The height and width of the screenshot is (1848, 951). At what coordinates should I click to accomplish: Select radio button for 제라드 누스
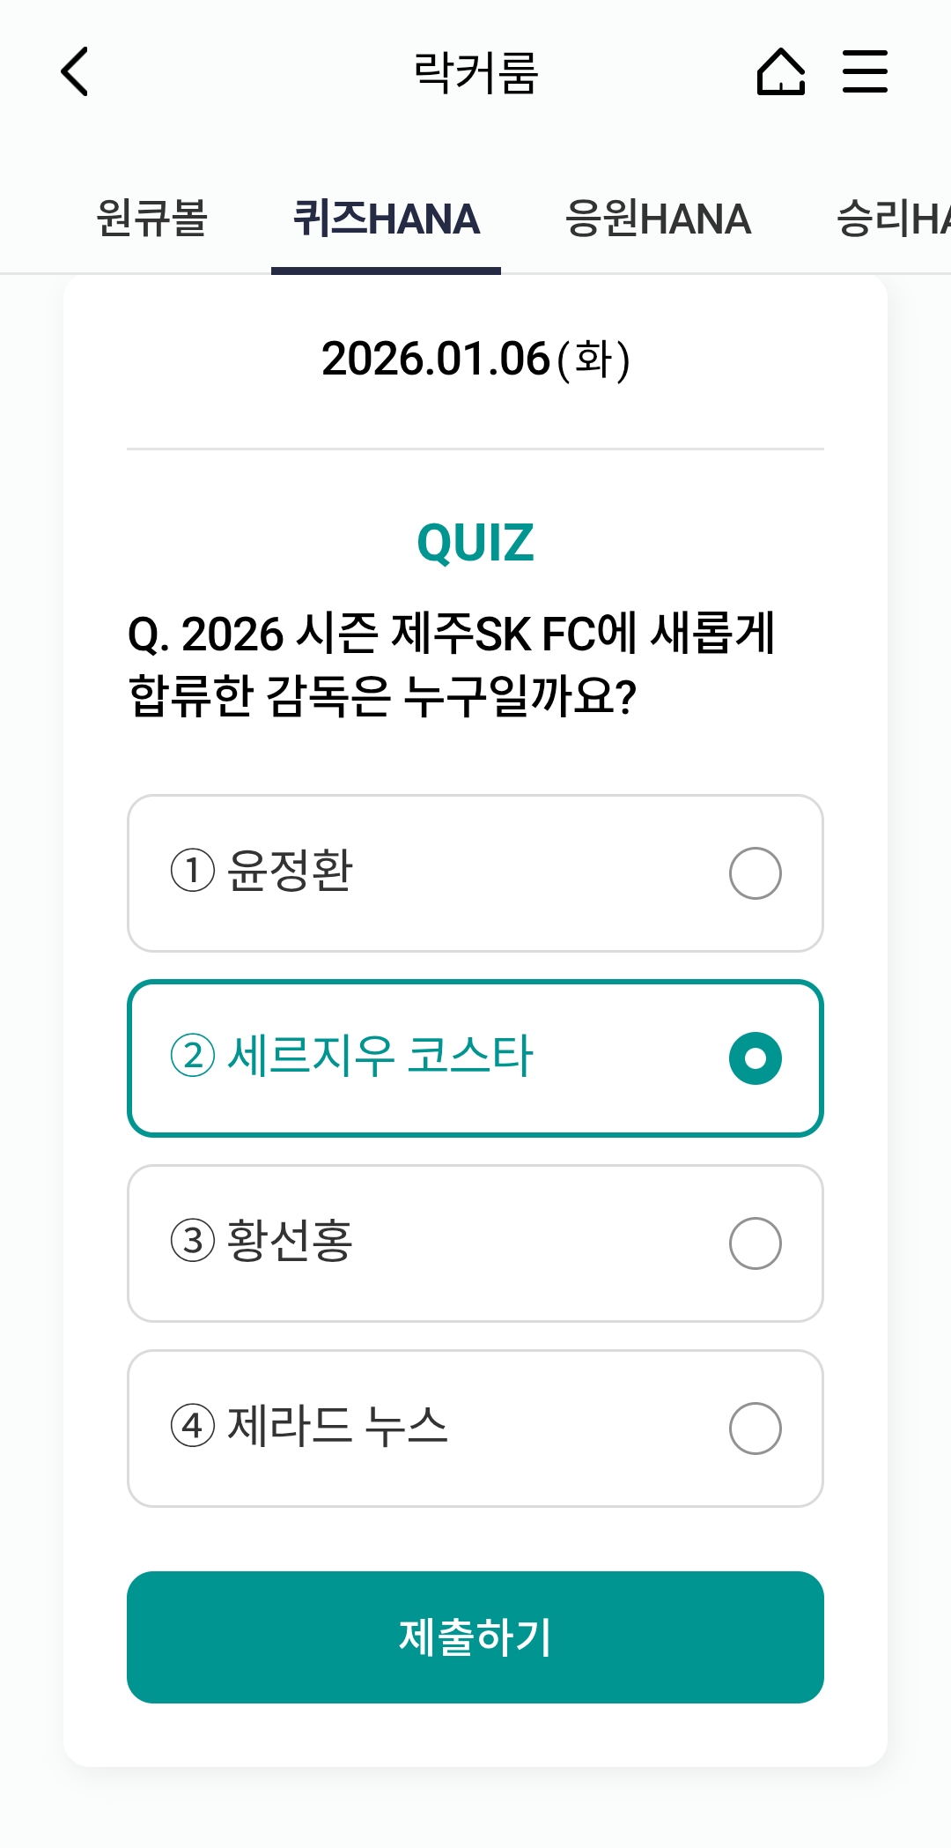[x=756, y=1429]
